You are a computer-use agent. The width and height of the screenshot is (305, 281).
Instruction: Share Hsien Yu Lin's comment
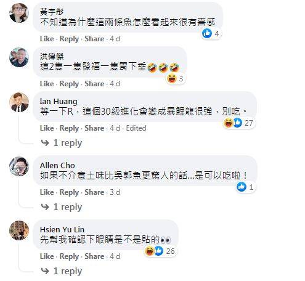click(94, 256)
